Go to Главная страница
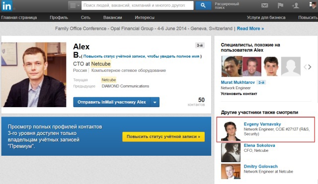 (x=19, y=18)
